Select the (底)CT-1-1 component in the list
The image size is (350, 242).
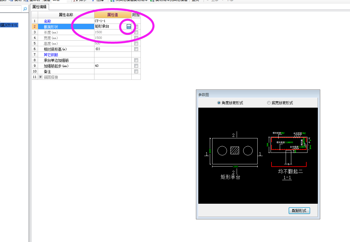click(9, 25)
